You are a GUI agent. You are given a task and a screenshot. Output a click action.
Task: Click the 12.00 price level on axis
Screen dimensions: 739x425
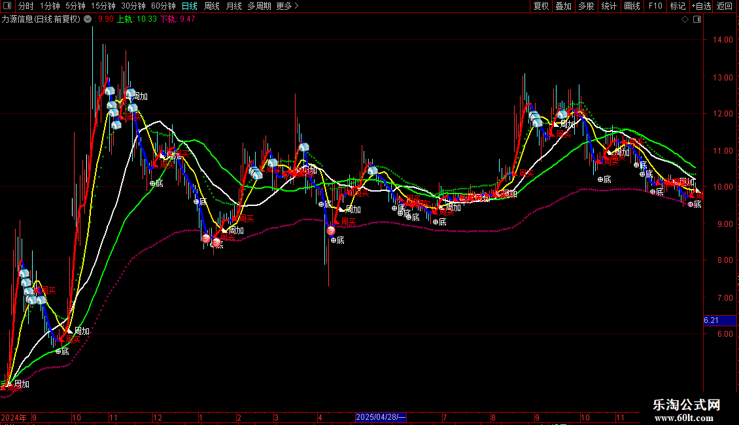coord(723,114)
